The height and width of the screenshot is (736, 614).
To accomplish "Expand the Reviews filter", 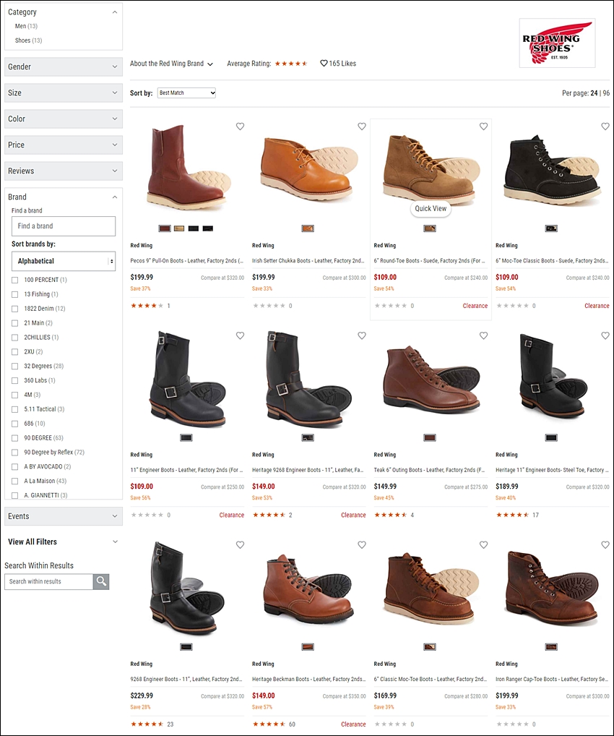I will pyautogui.click(x=64, y=171).
